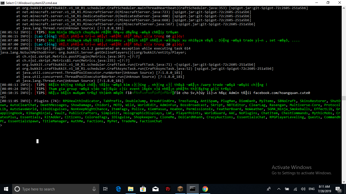
Task: Click the Citizens plugin name
Action: click(73, 117)
